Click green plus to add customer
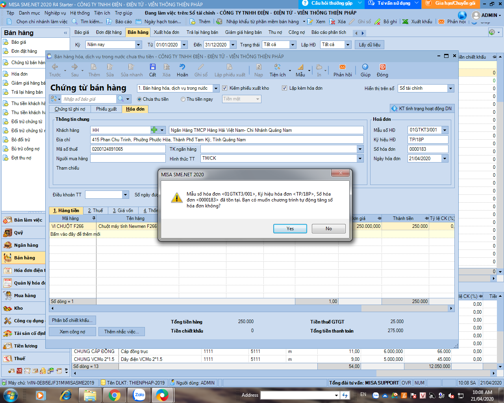The image size is (504, 403). click(x=154, y=130)
